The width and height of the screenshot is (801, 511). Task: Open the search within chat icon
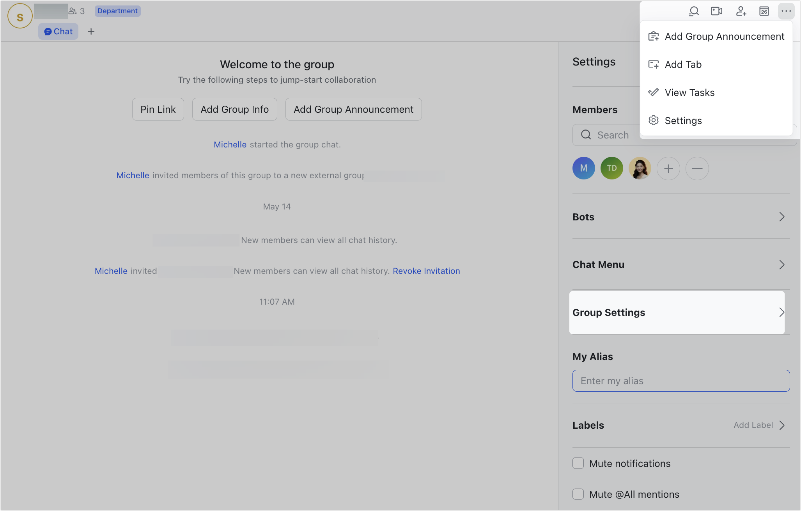(x=694, y=11)
